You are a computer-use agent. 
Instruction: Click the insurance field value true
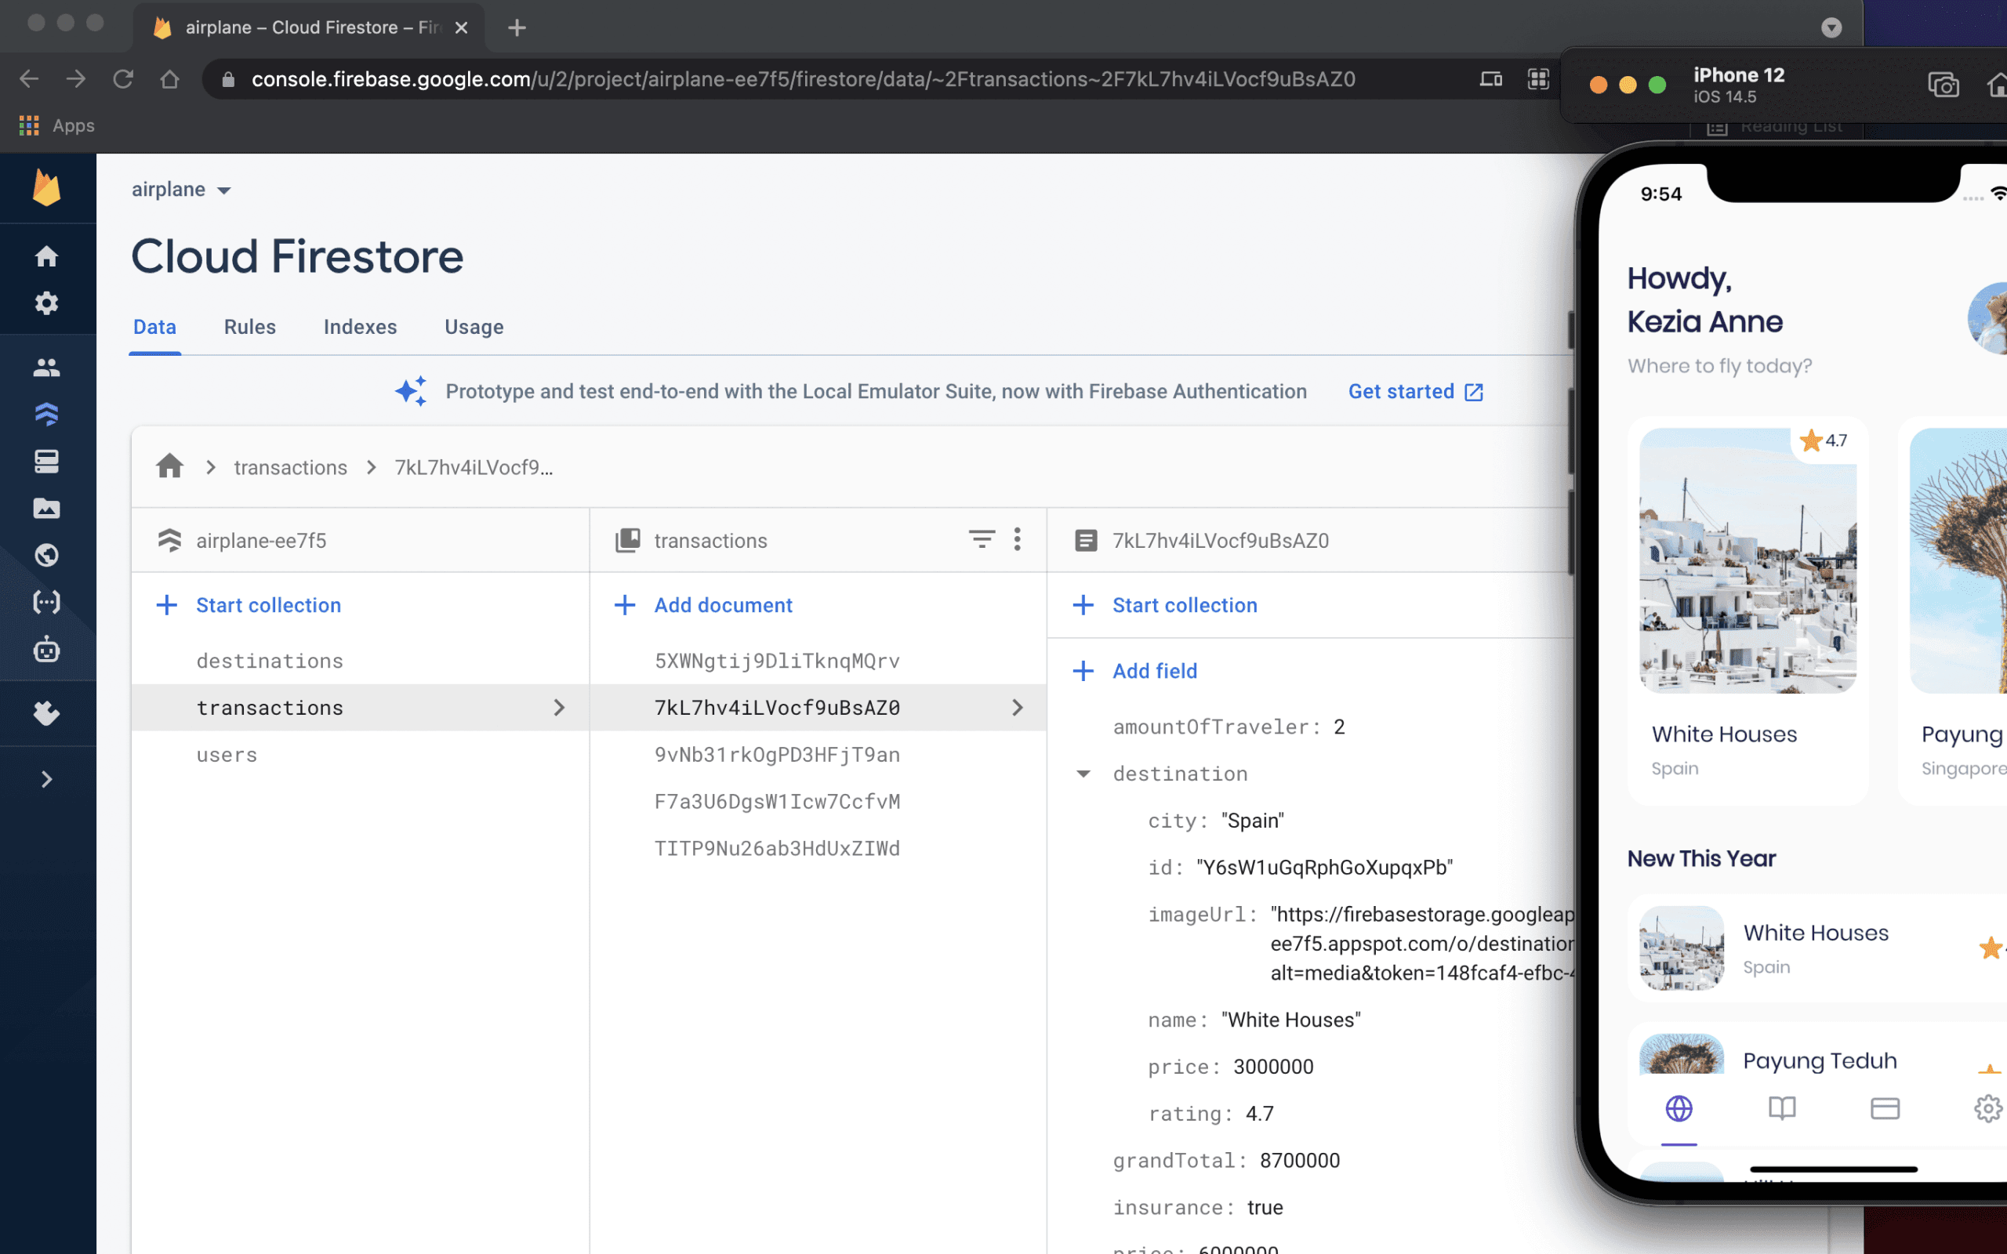1265,1209
